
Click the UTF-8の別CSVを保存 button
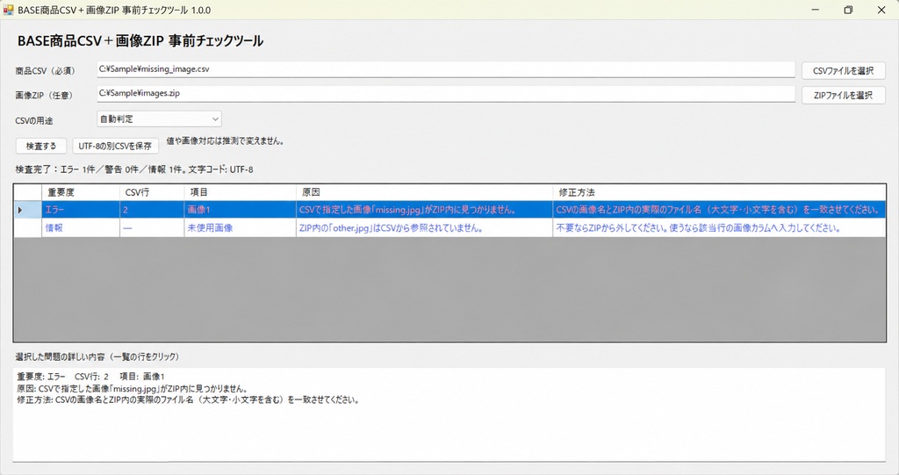click(x=115, y=146)
